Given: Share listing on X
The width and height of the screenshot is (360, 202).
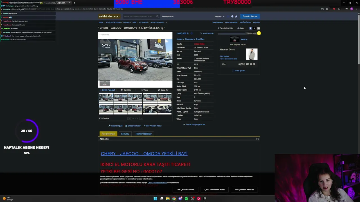Looking at the screenshot, I should pos(255,28).
